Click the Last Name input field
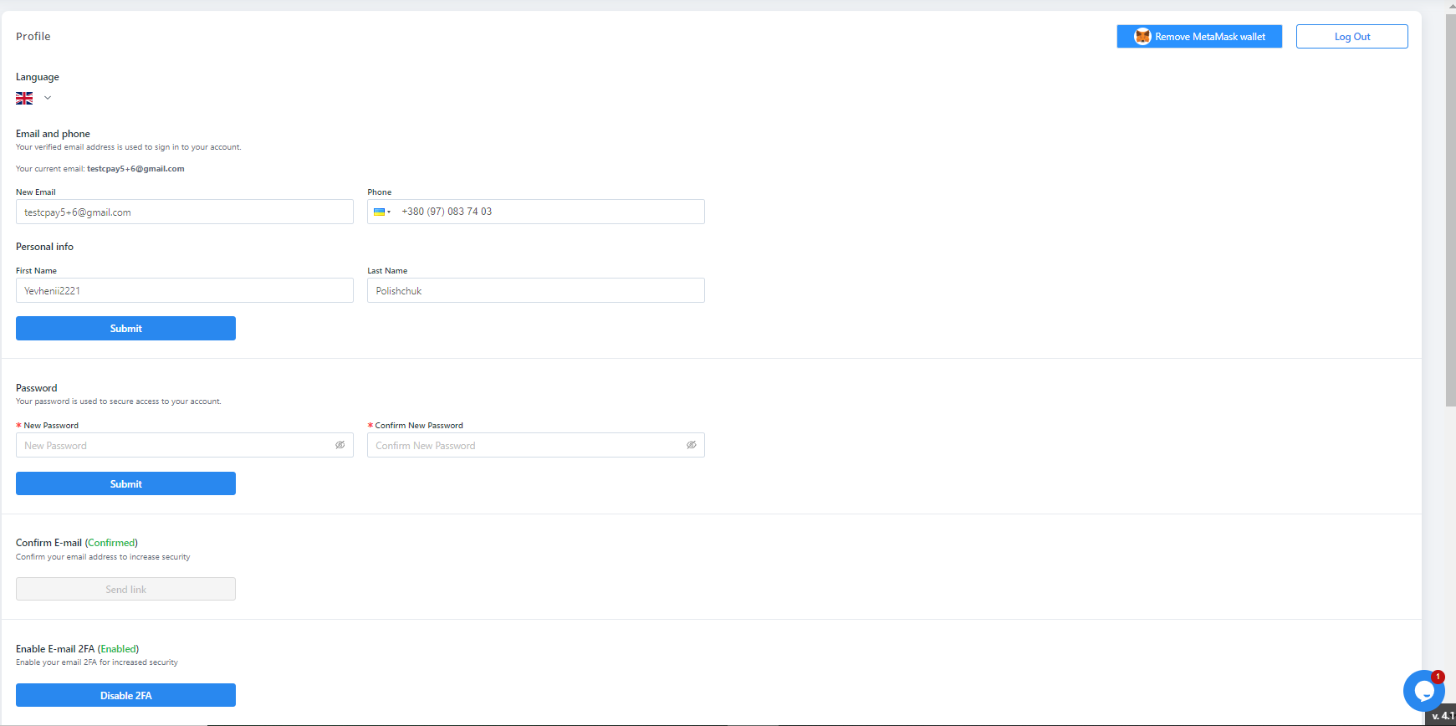 click(x=536, y=290)
